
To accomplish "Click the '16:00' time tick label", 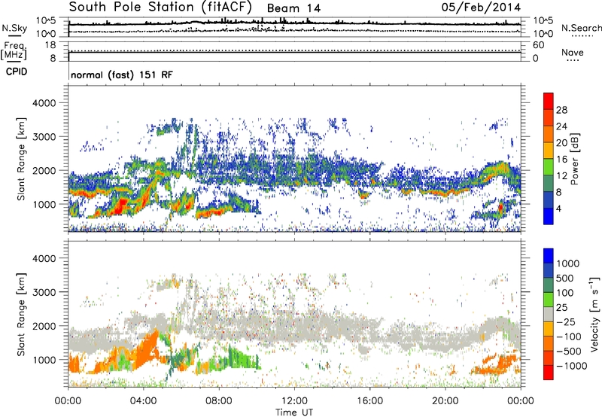I will coord(369,401).
